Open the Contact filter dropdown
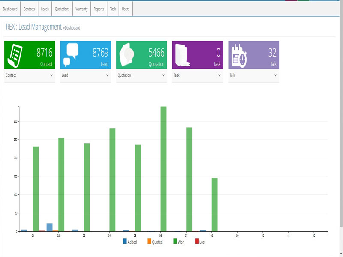This screenshot has height=257, width=343. click(29, 75)
